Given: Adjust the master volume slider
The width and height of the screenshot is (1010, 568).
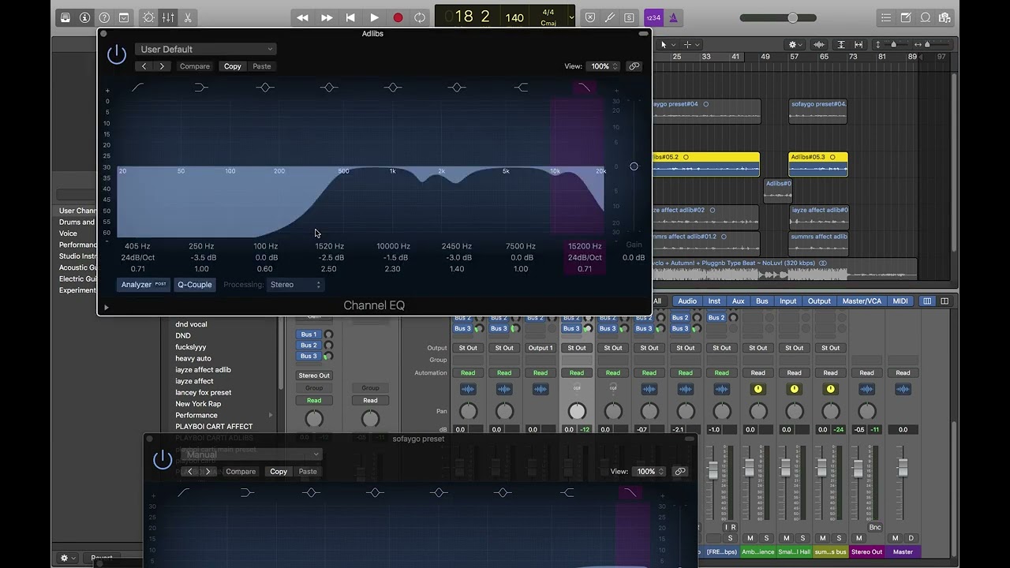Looking at the screenshot, I should (x=792, y=17).
